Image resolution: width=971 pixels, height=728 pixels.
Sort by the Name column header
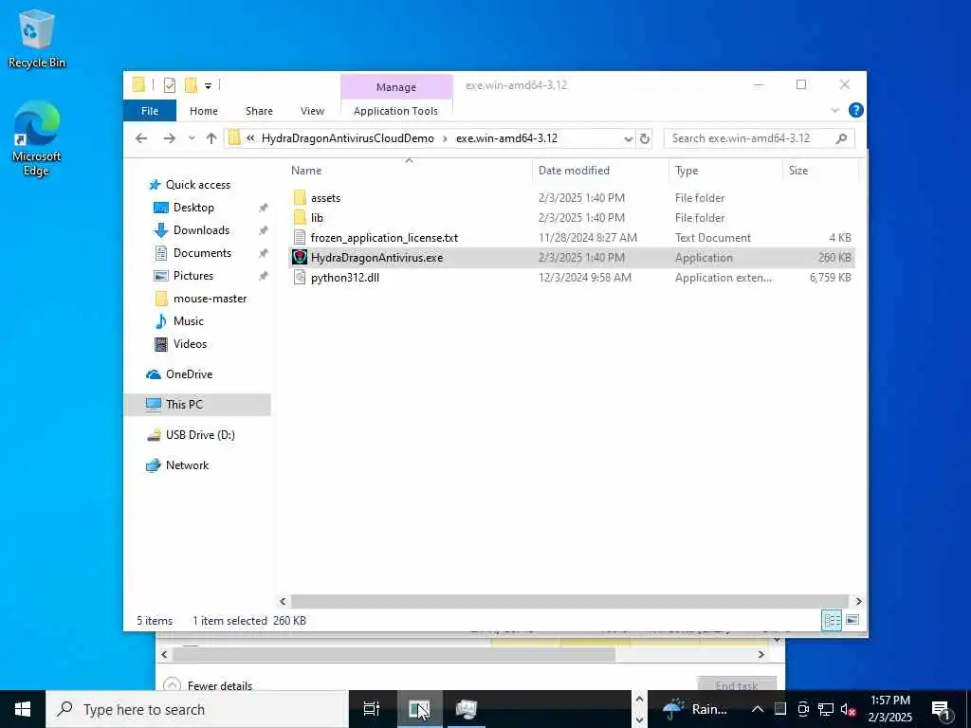coord(306,171)
